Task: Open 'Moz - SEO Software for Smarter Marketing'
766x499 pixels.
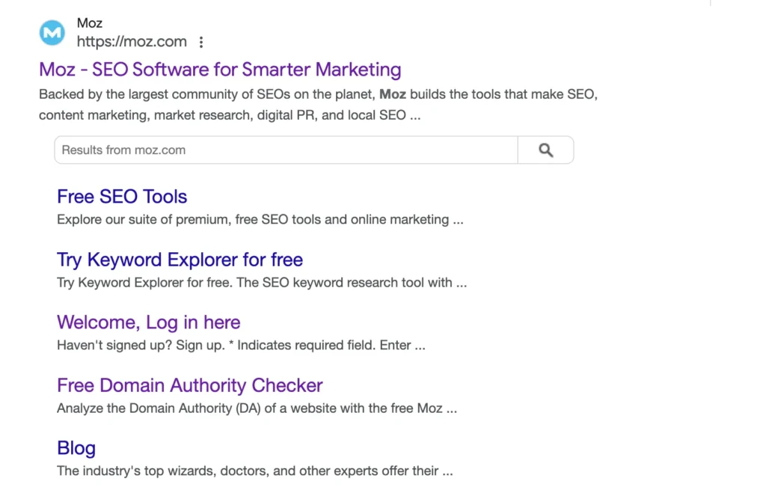Action: pyautogui.click(x=220, y=70)
